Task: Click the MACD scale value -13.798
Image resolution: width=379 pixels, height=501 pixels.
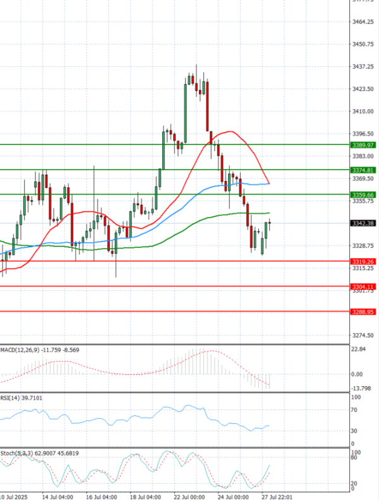Action: coord(361,389)
